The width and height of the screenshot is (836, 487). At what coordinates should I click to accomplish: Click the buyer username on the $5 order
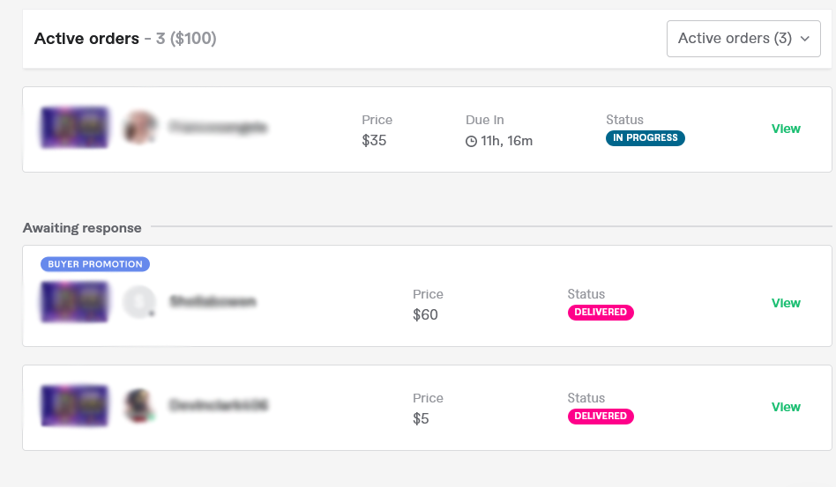[218, 406]
